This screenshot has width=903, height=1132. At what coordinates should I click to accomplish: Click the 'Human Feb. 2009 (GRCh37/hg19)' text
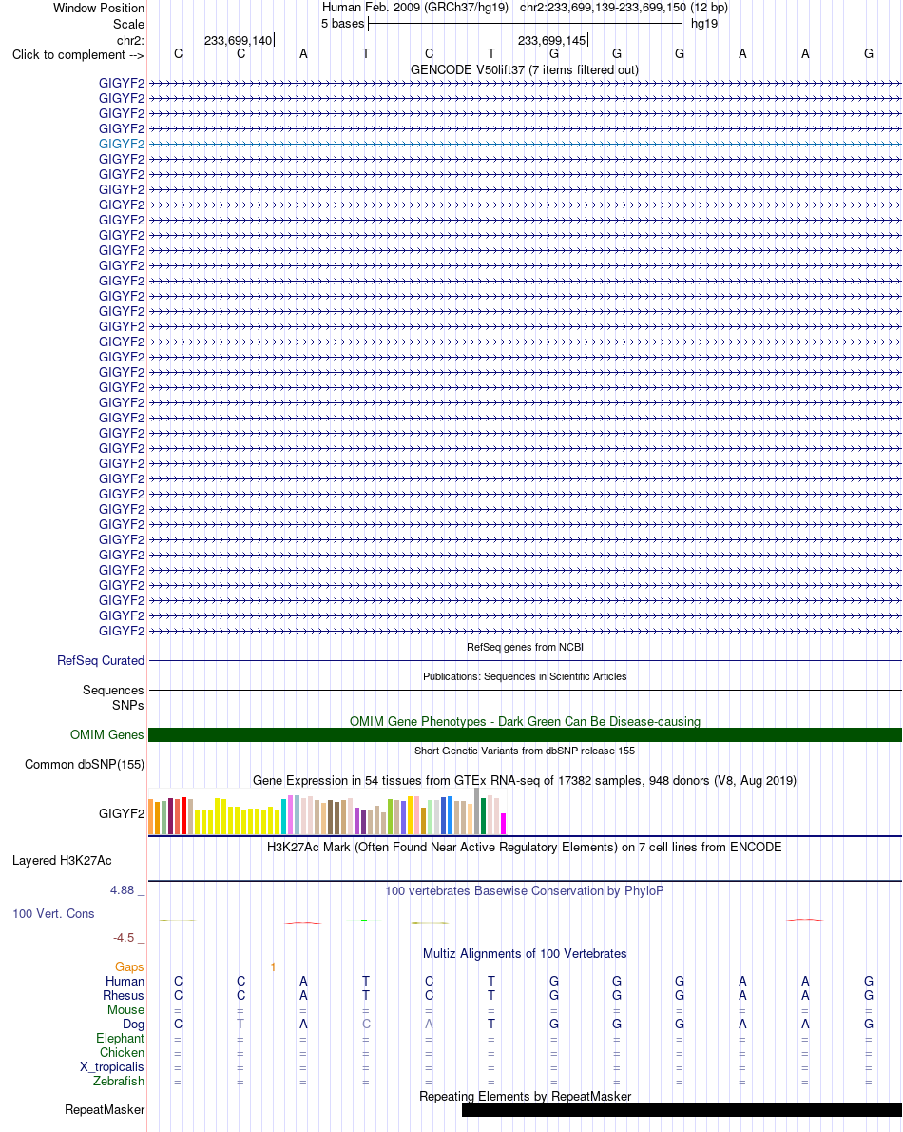pyautogui.click(x=414, y=8)
